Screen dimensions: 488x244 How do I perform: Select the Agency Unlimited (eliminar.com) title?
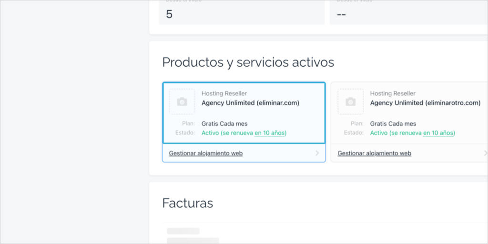pyautogui.click(x=251, y=103)
